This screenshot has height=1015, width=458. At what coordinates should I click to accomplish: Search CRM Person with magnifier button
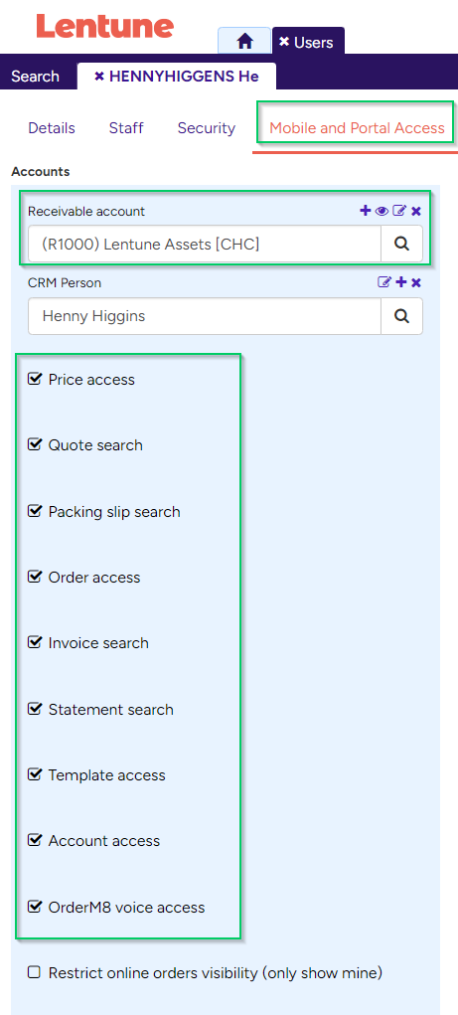401,316
